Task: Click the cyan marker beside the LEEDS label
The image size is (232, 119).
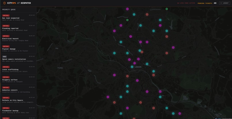Action: [132, 67]
